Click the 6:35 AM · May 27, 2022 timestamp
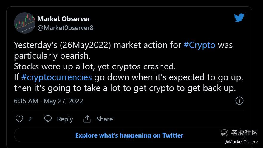 [48, 101]
